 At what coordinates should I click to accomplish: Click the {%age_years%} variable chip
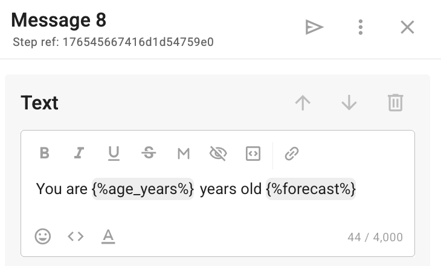click(143, 189)
